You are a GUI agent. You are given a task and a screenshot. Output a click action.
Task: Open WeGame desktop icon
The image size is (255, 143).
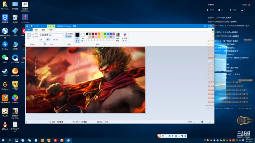point(5,85)
